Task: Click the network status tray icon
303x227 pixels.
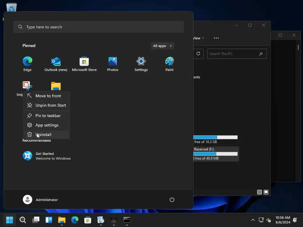Action: (261, 220)
